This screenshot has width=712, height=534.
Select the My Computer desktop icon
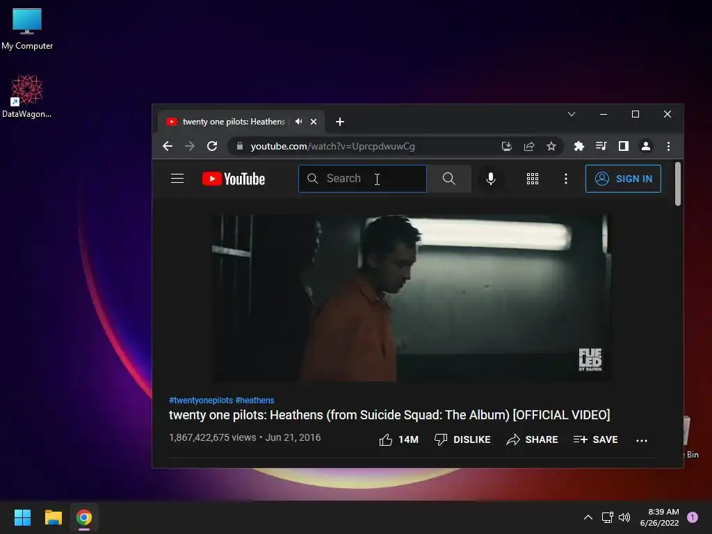(x=27, y=29)
